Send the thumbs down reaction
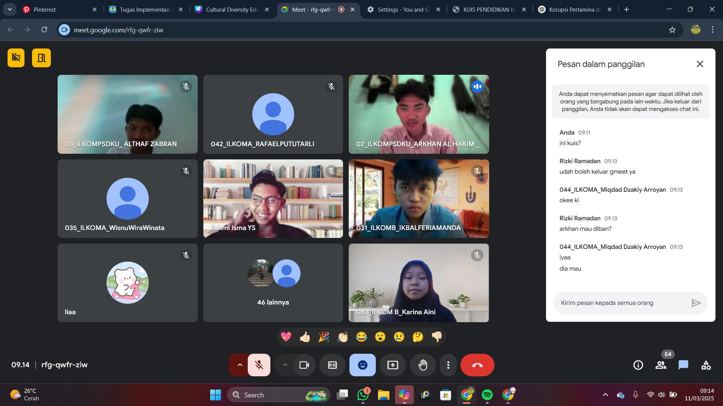The image size is (723, 406). pyautogui.click(x=437, y=337)
